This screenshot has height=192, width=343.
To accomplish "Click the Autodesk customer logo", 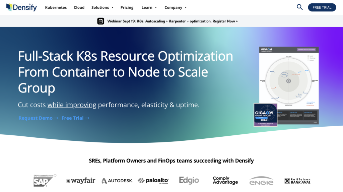I will 117,181.
